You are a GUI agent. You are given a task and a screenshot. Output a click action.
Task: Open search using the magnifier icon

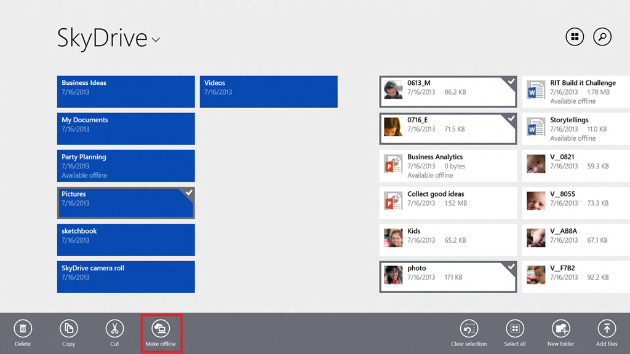tap(602, 36)
